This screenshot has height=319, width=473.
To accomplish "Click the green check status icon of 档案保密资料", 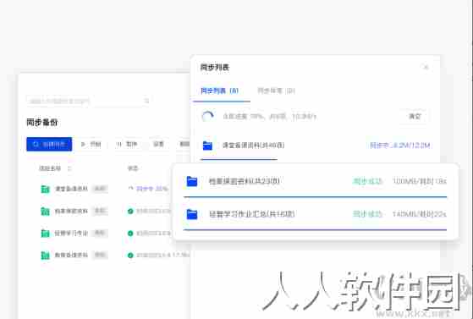I will (x=130, y=211).
